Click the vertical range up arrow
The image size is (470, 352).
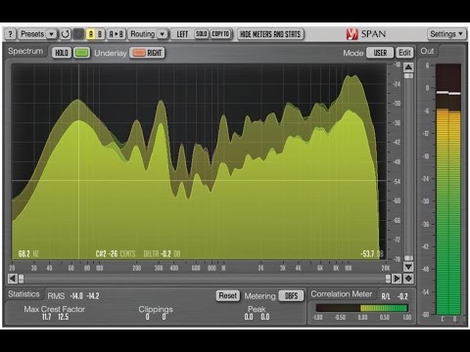coord(408,67)
